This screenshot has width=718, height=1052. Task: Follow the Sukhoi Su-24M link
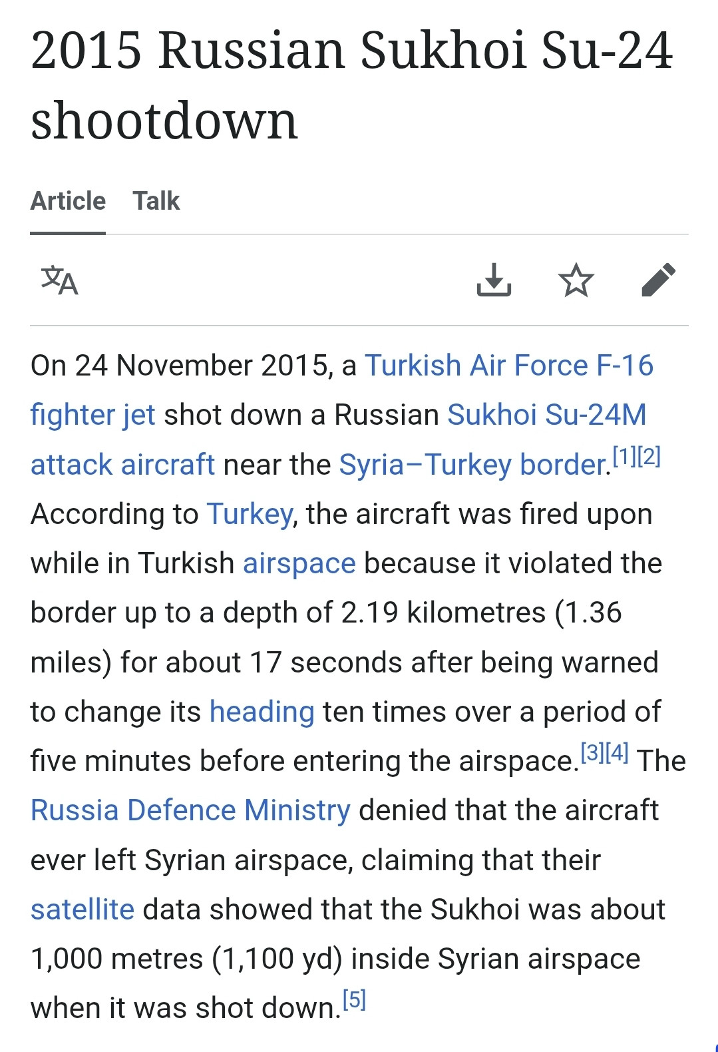coord(546,415)
